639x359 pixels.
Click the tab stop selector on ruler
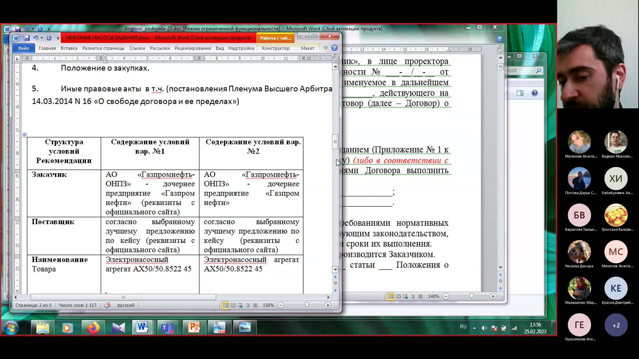click(17, 59)
